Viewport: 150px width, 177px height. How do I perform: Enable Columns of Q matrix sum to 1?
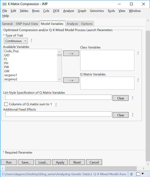coord(6,104)
